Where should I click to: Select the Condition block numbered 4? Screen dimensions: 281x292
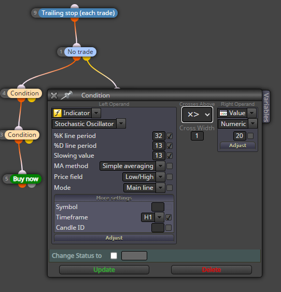(x=24, y=93)
